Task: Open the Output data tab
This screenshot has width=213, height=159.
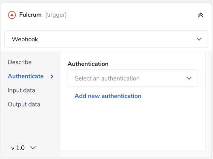Action: click(24, 104)
